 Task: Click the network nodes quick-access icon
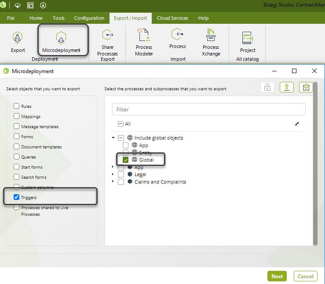tap(18, 5)
